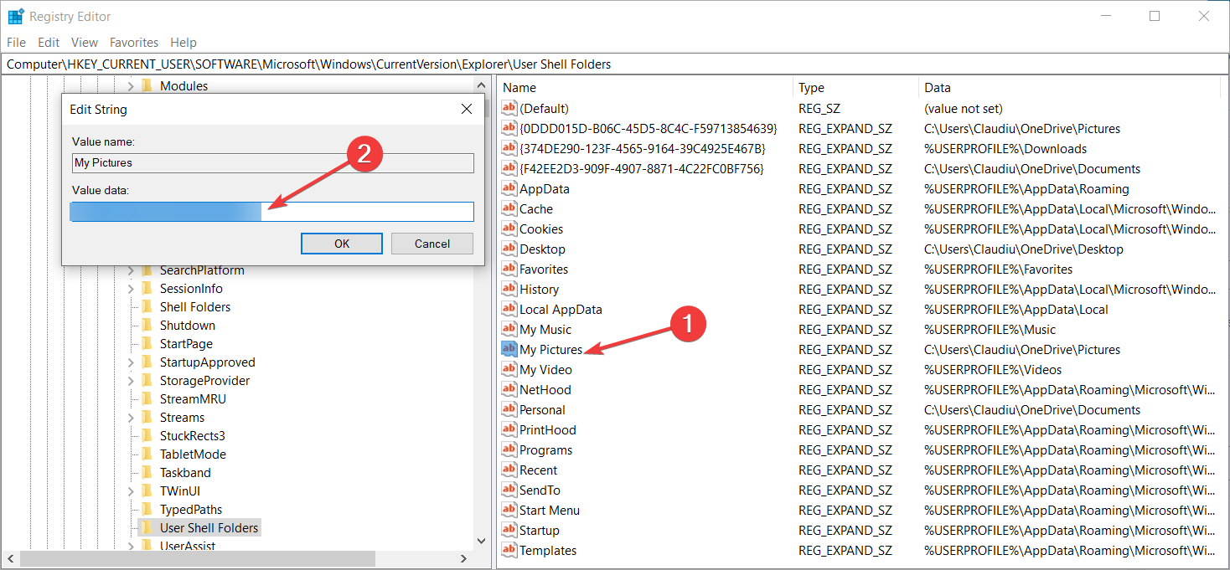The height and width of the screenshot is (570, 1230).
Task: Cancel the Edit String dialog
Action: [x=432, y=244]
